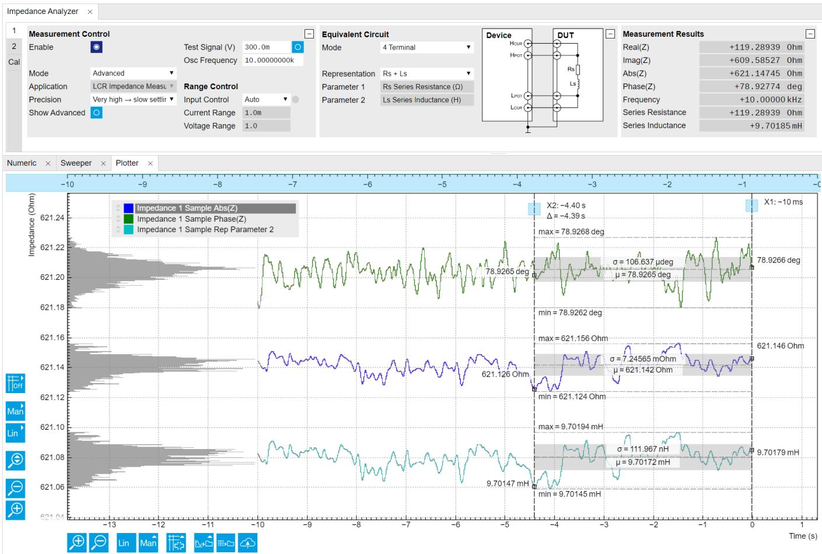
Task: Click the blue Abs(Z) legend color swatch
Action: [x=129, y=208]
